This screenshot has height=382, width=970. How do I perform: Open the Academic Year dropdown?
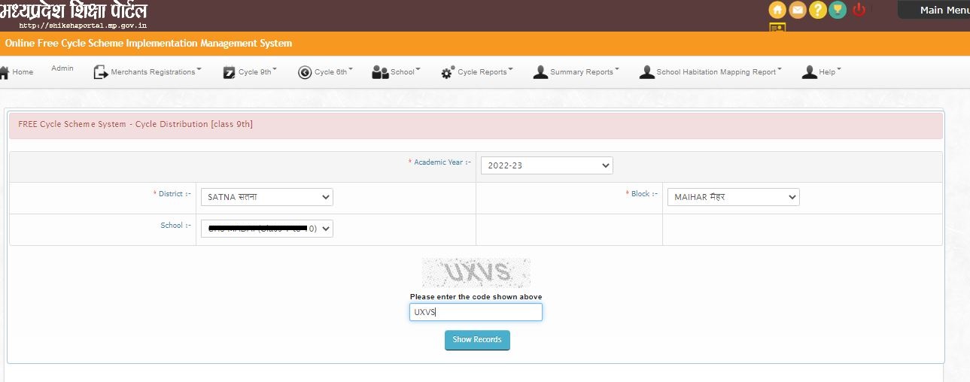click(x=546, y=165)
